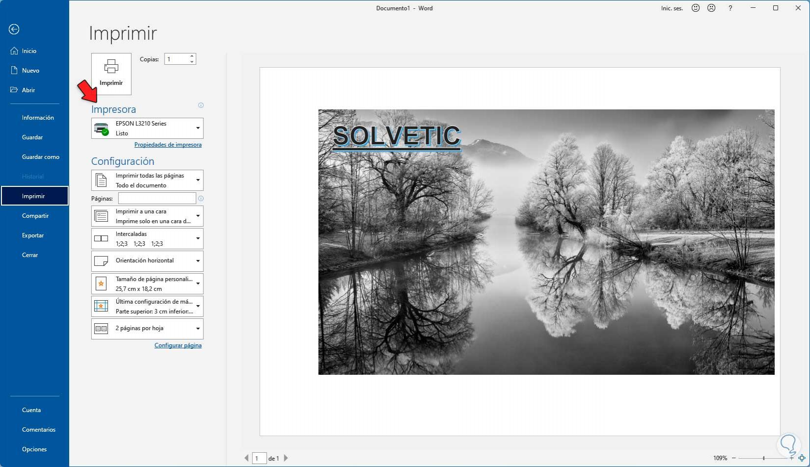Screen dimensions: 810x467
Task: Send a frown feedback face icon
Action: (711, 8)
